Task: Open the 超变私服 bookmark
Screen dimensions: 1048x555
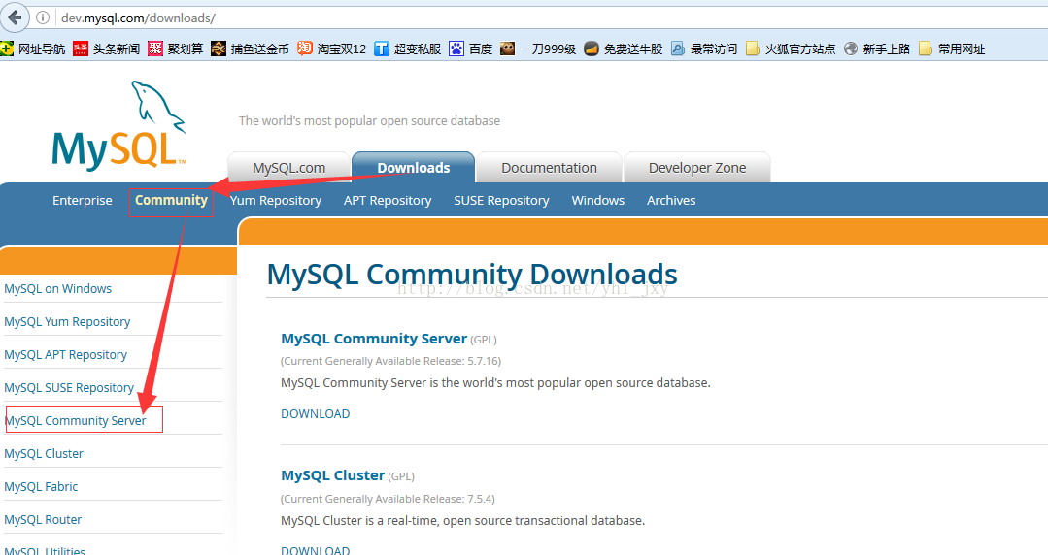Action: [x=408, y=49]
